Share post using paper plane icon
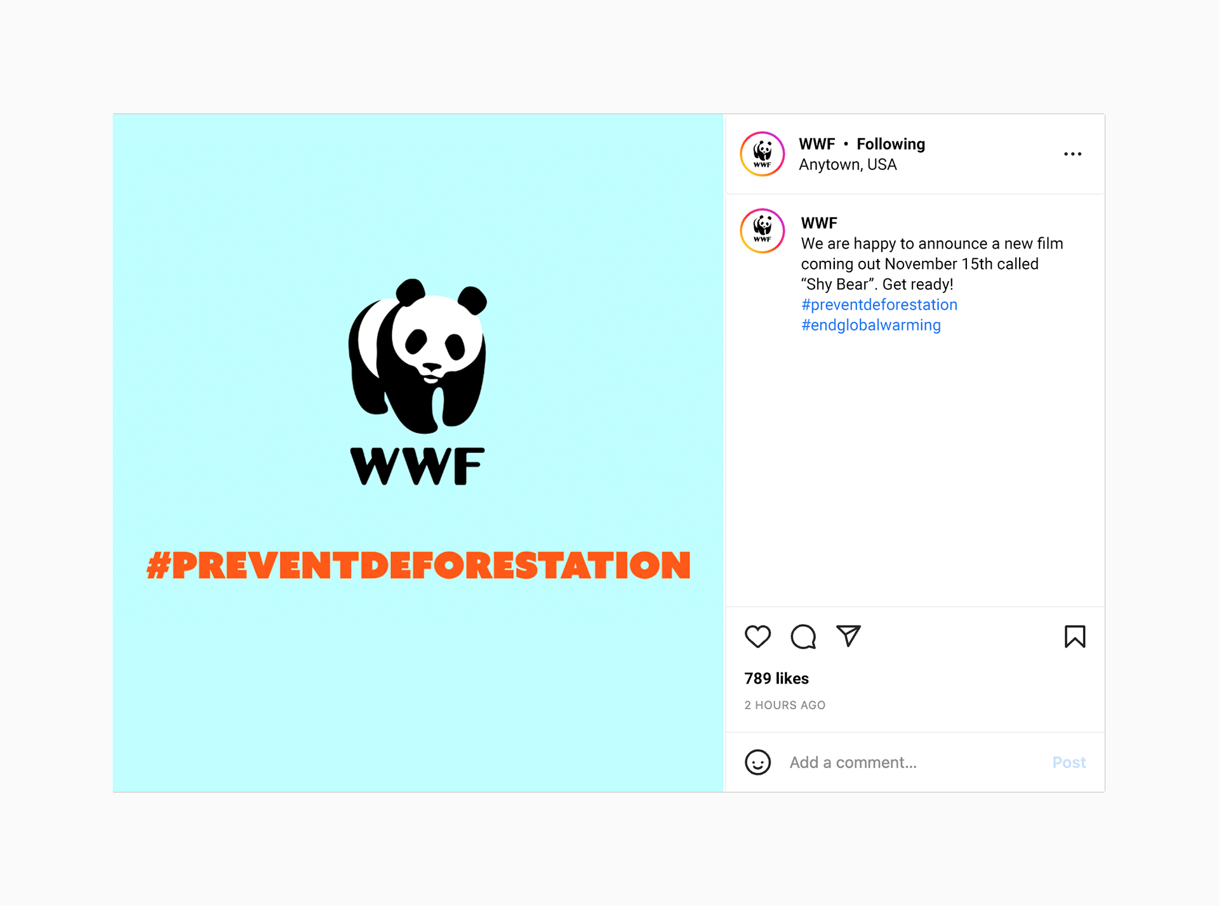Viewport: 1219px width, 906px height. (848, 636)
